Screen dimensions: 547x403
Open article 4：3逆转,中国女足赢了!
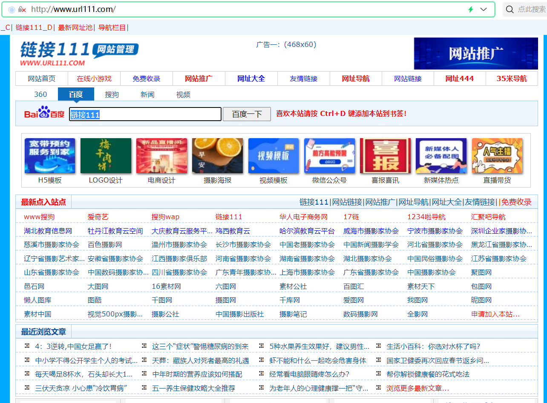[73, 347]
